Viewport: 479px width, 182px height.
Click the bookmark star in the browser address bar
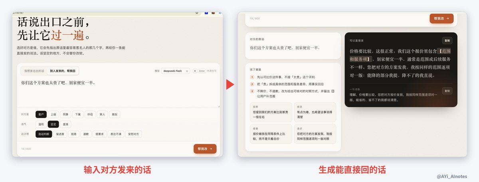point(197,12)
